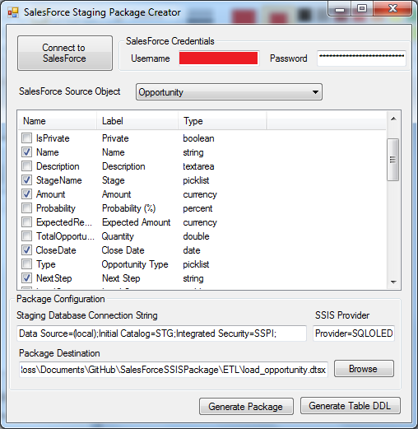Minimize the Staging Package Creator window
The width and height of the screenshot is (418, 429).
pos(340,9)
